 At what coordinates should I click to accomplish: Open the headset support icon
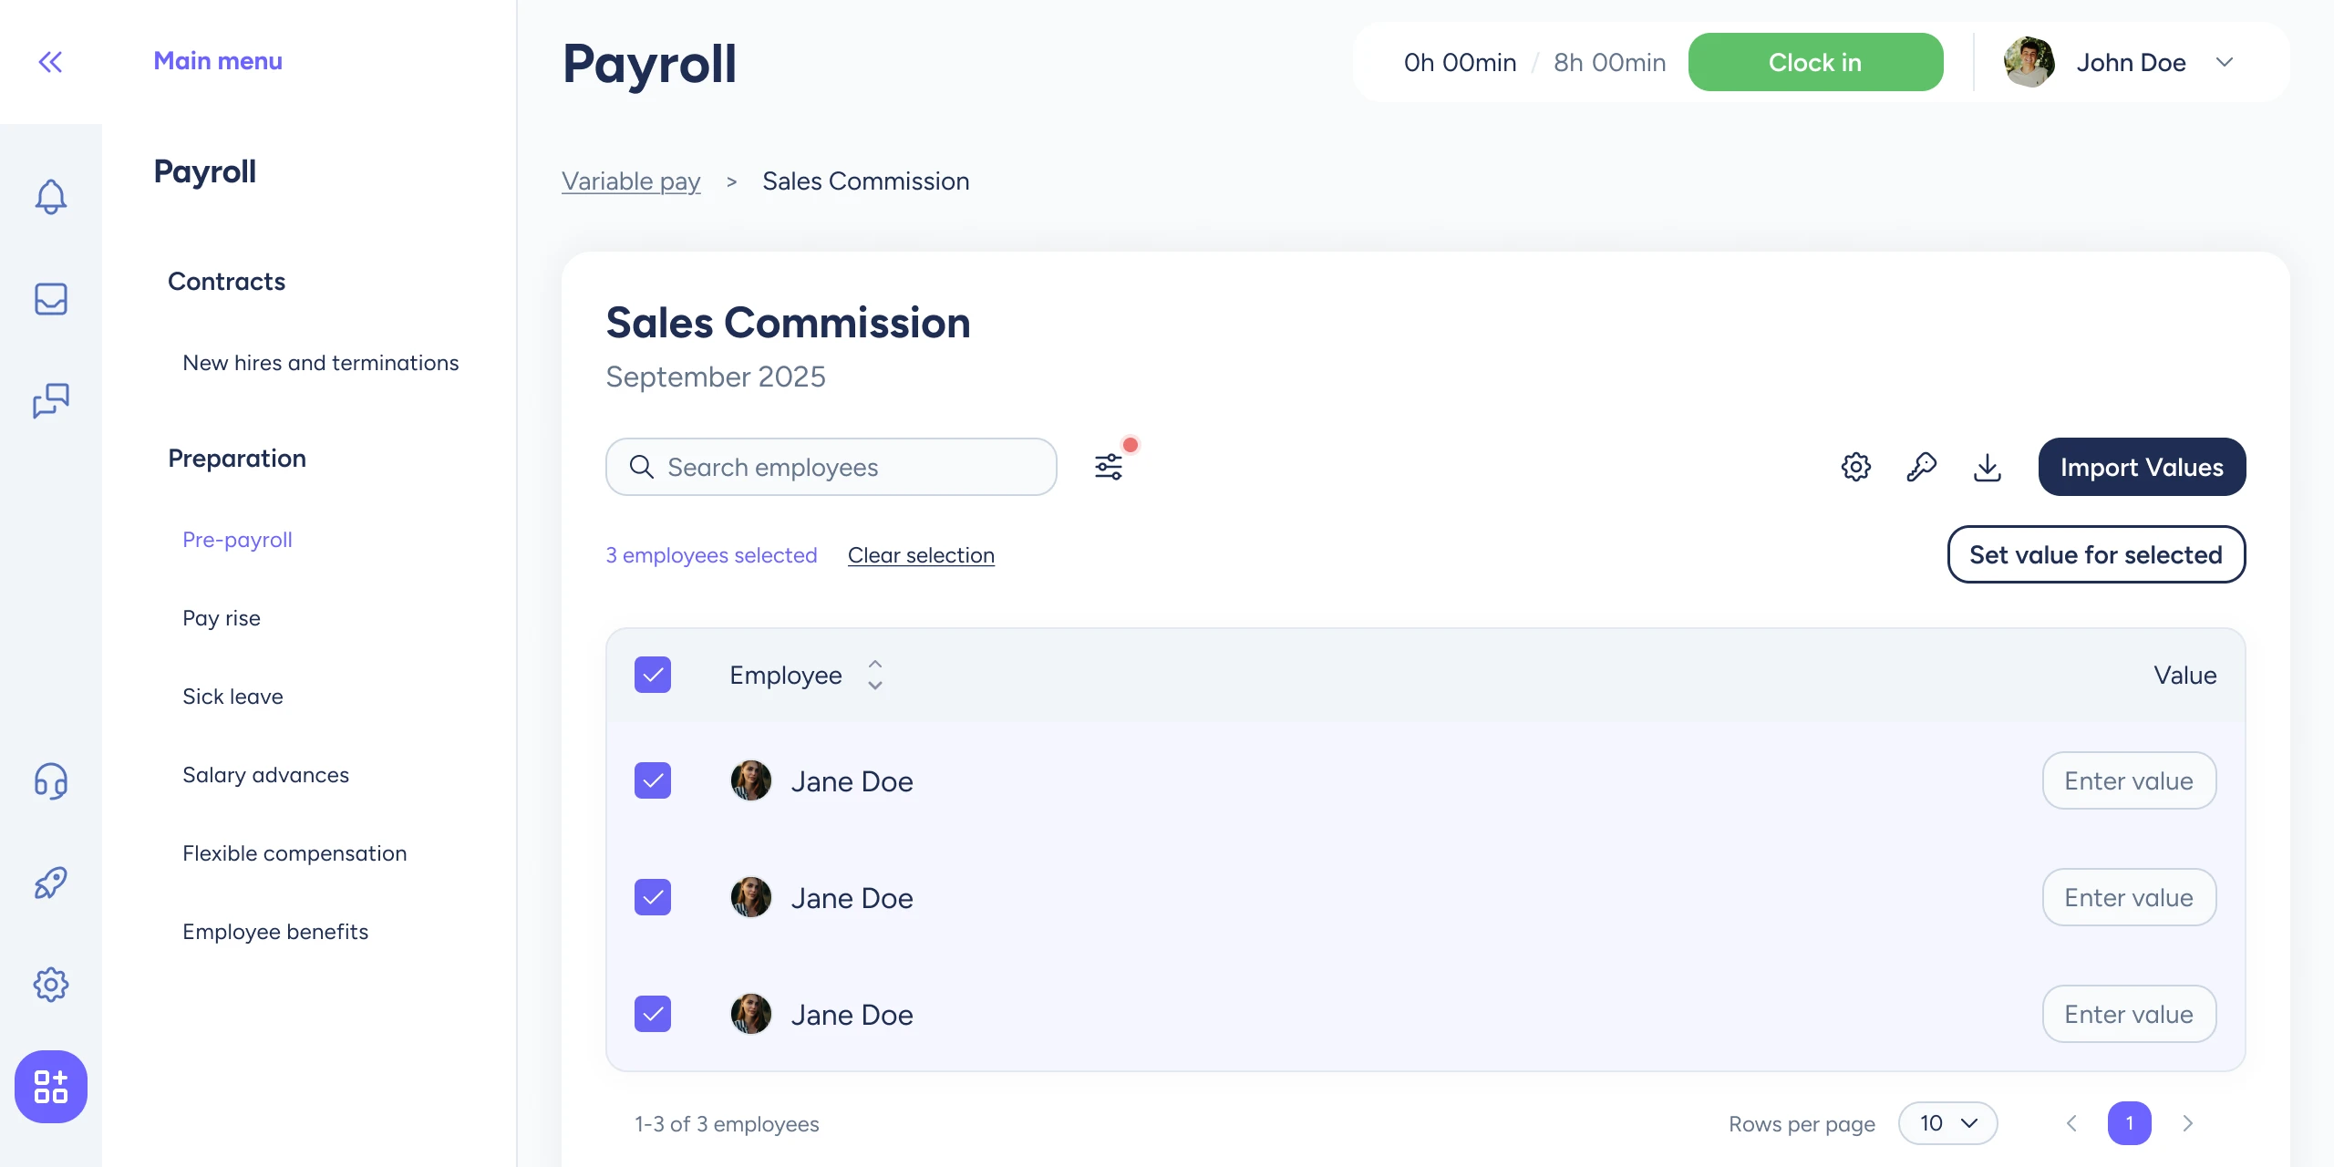[x=51, y=781]
